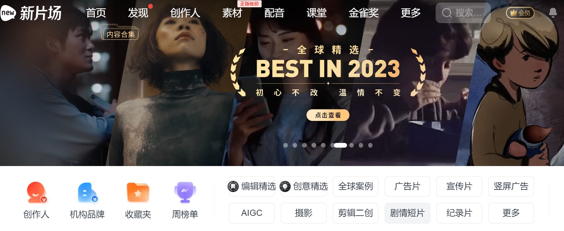
Task: Click the search magnifier icon
Action: coord(447,13)
